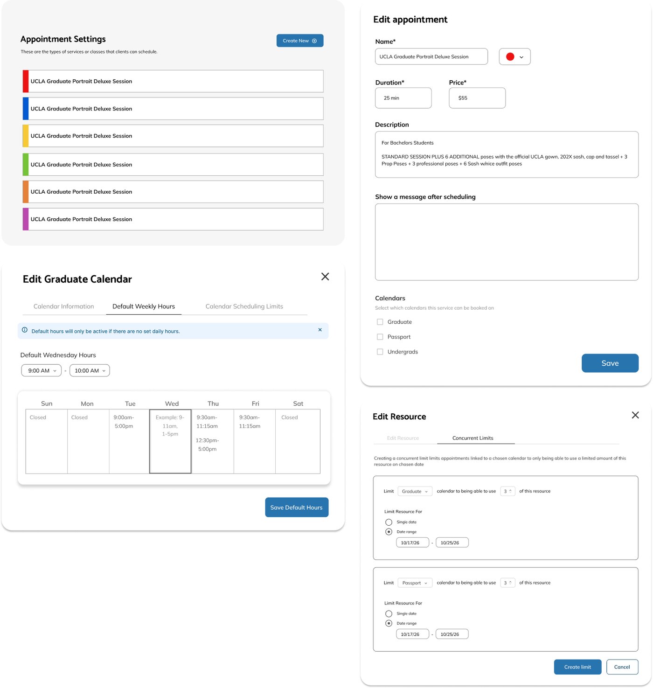The height and width of the screenshot is (688, 653).
Task: Open the 10:00 AM end time dropdown
Action: click(90, 370)
